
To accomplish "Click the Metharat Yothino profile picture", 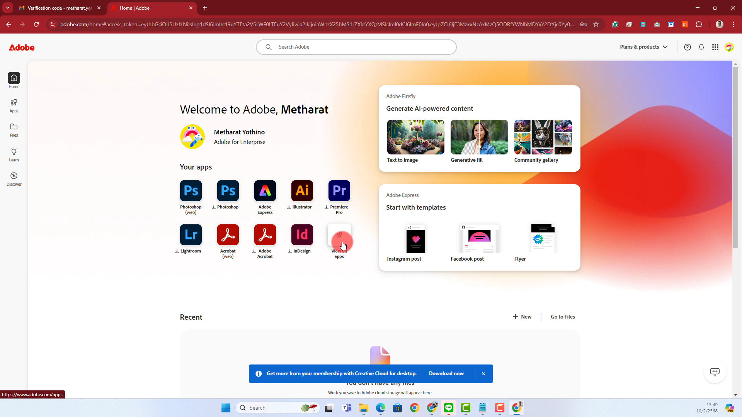I will click(x=192, y=137).
